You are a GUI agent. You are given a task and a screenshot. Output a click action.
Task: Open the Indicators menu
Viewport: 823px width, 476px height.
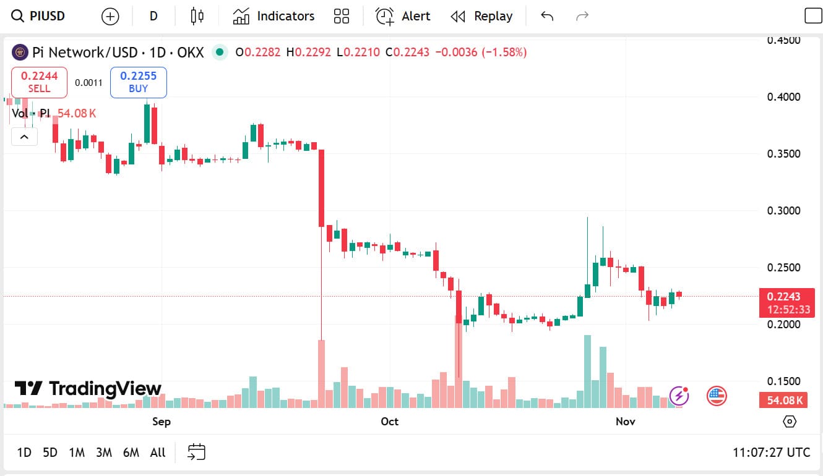(274, 16)
